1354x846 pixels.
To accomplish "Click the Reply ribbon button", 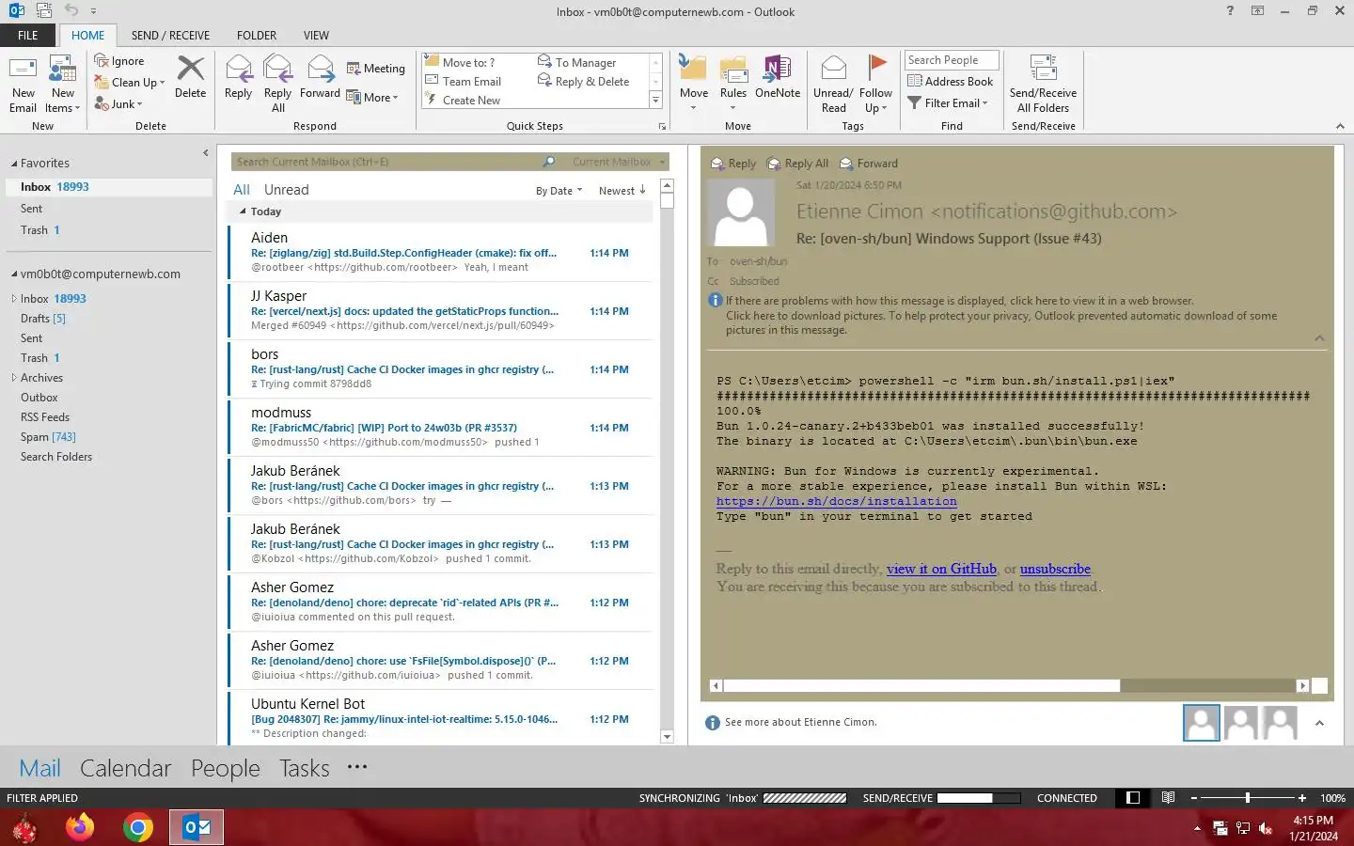I will click(238, 77).
